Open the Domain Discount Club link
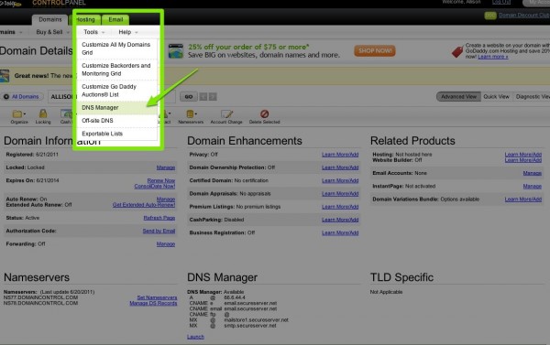Viewport: 550px width, 345px height. click(x=524, y=15)
